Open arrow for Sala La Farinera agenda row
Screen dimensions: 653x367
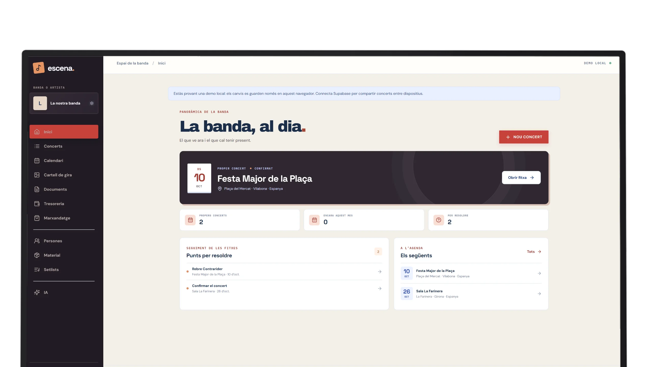[x=539, y=294]
